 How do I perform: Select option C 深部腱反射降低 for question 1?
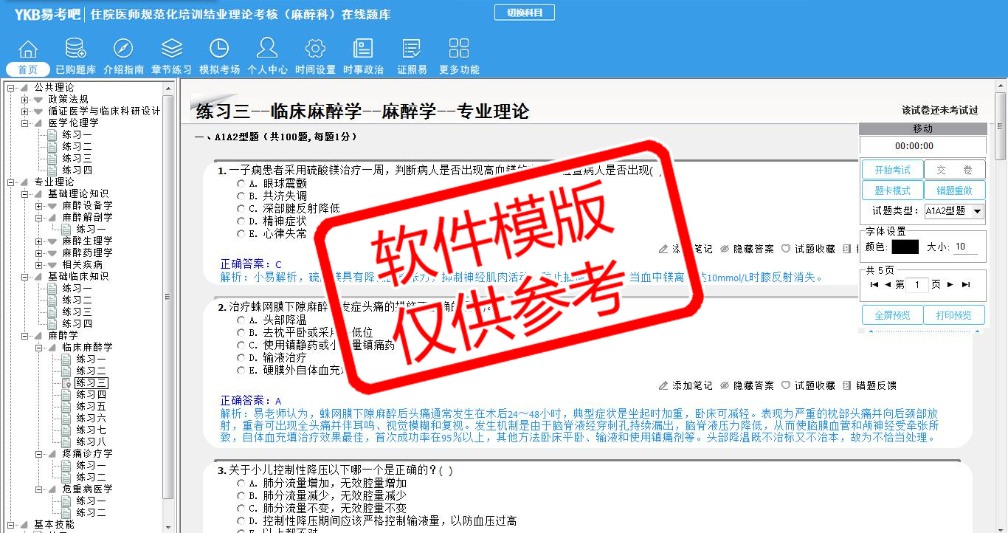click(241, 209)
